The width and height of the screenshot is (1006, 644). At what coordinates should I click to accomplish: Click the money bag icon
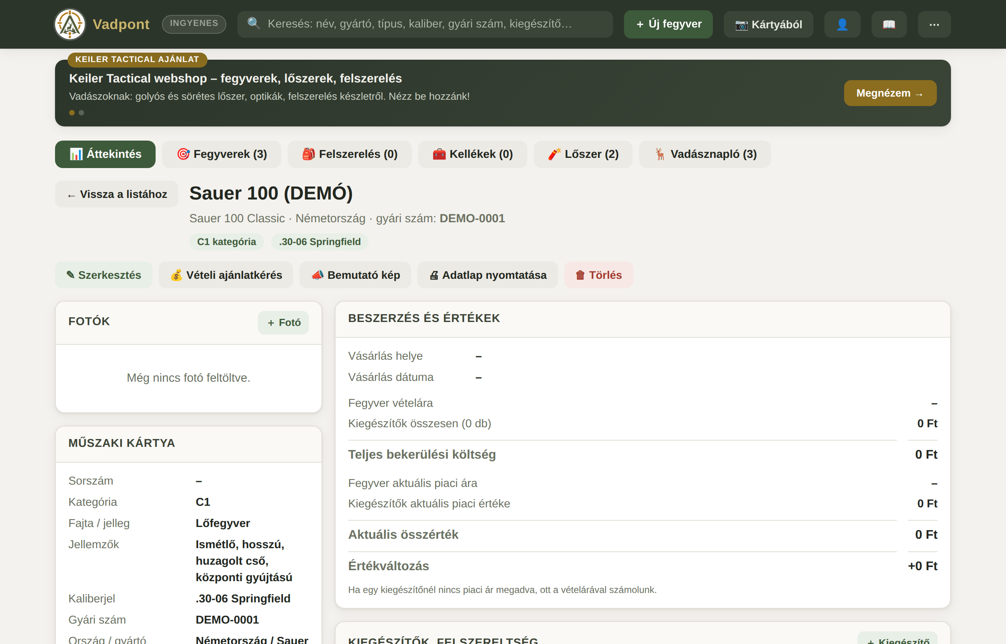tap(176, 275)
